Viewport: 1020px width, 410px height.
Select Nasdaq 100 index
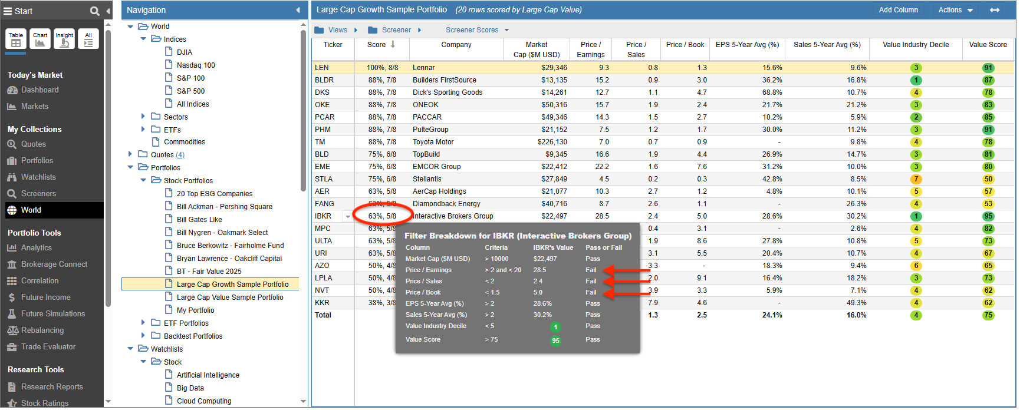tap(196, 65)
